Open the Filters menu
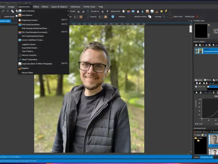This screenshot has width=218, height=164. 36,7
